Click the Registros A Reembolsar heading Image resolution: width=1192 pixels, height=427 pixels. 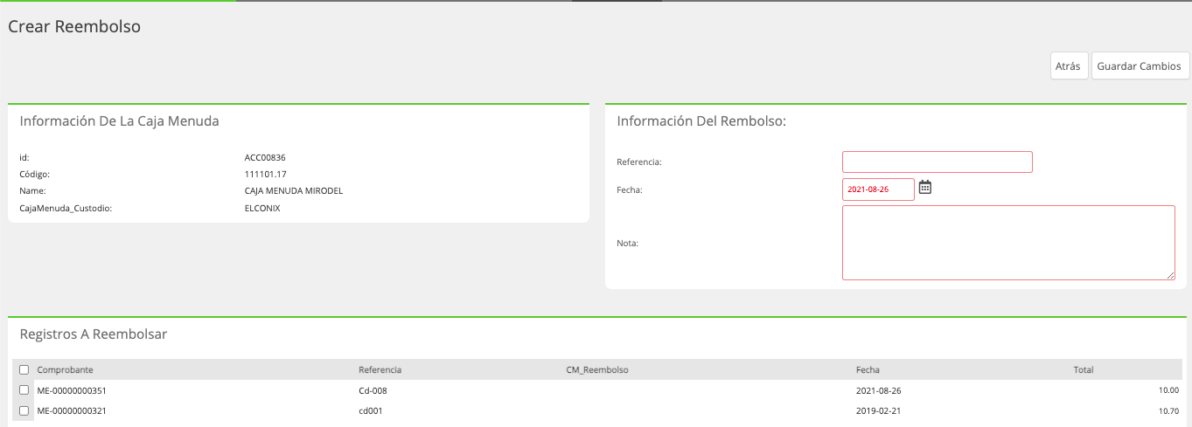click(x=94, y=334)
